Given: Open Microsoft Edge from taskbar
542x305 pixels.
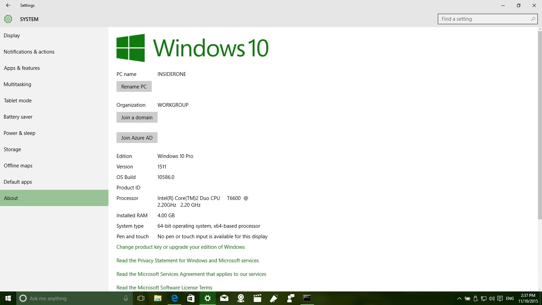Looking at the screenshot, I should click(174, 298).
